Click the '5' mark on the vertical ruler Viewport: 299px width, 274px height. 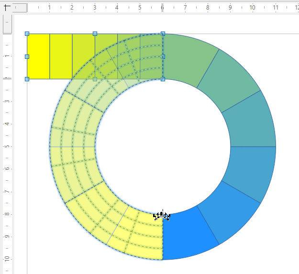(x=7, y=146)
